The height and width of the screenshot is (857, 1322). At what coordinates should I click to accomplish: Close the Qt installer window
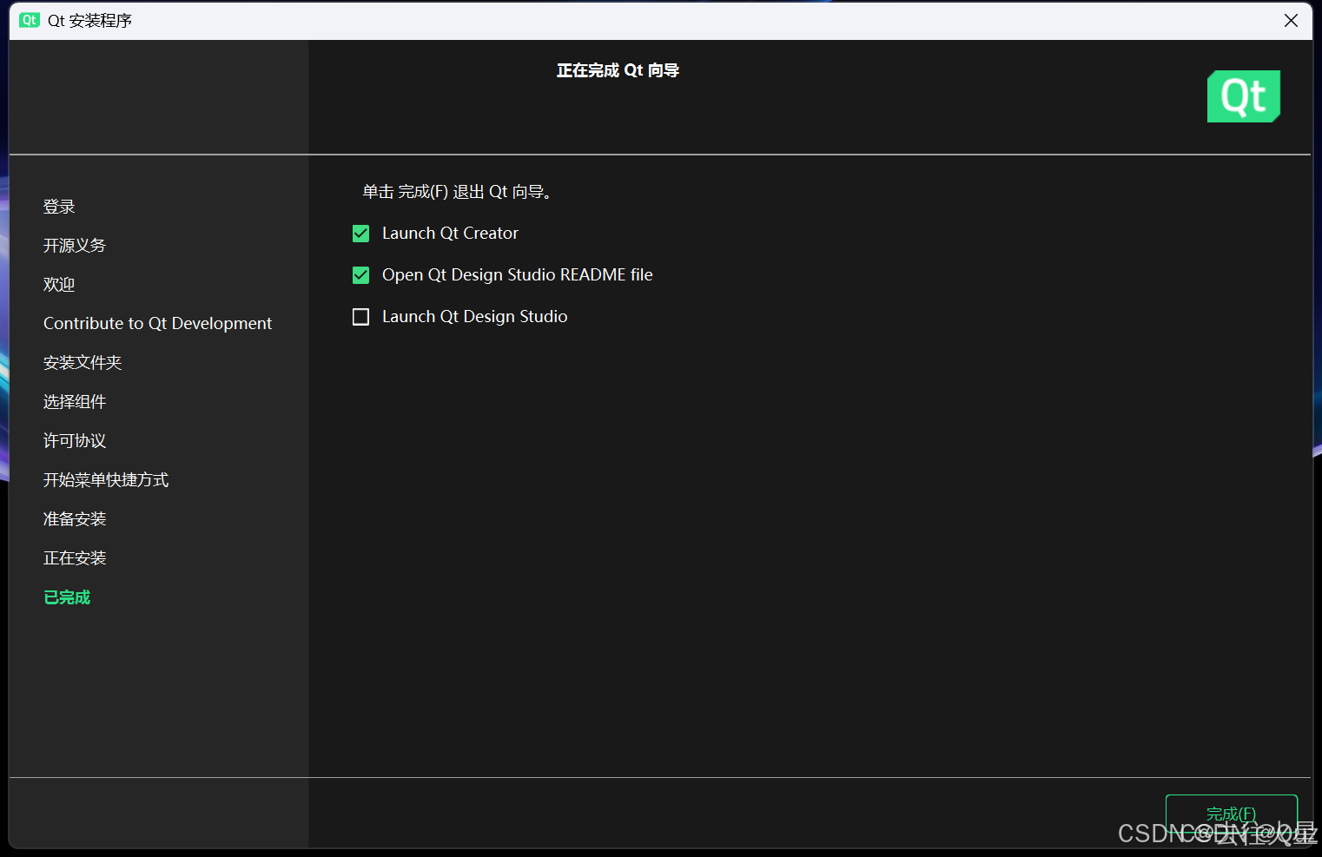coord(1291,20)
